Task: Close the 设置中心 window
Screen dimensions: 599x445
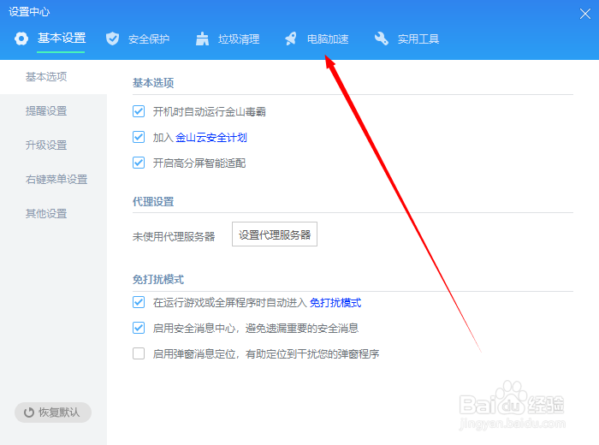Action: pos(584,15)
